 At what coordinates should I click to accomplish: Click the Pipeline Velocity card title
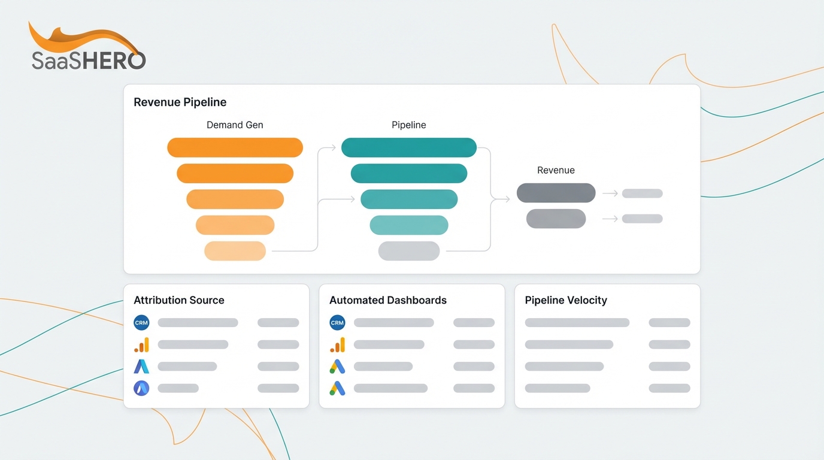tap(566, 300)
